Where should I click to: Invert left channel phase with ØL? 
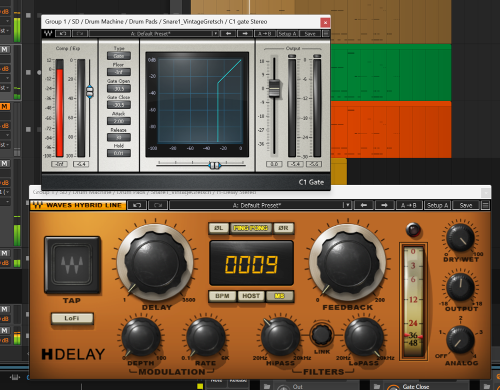218,228
